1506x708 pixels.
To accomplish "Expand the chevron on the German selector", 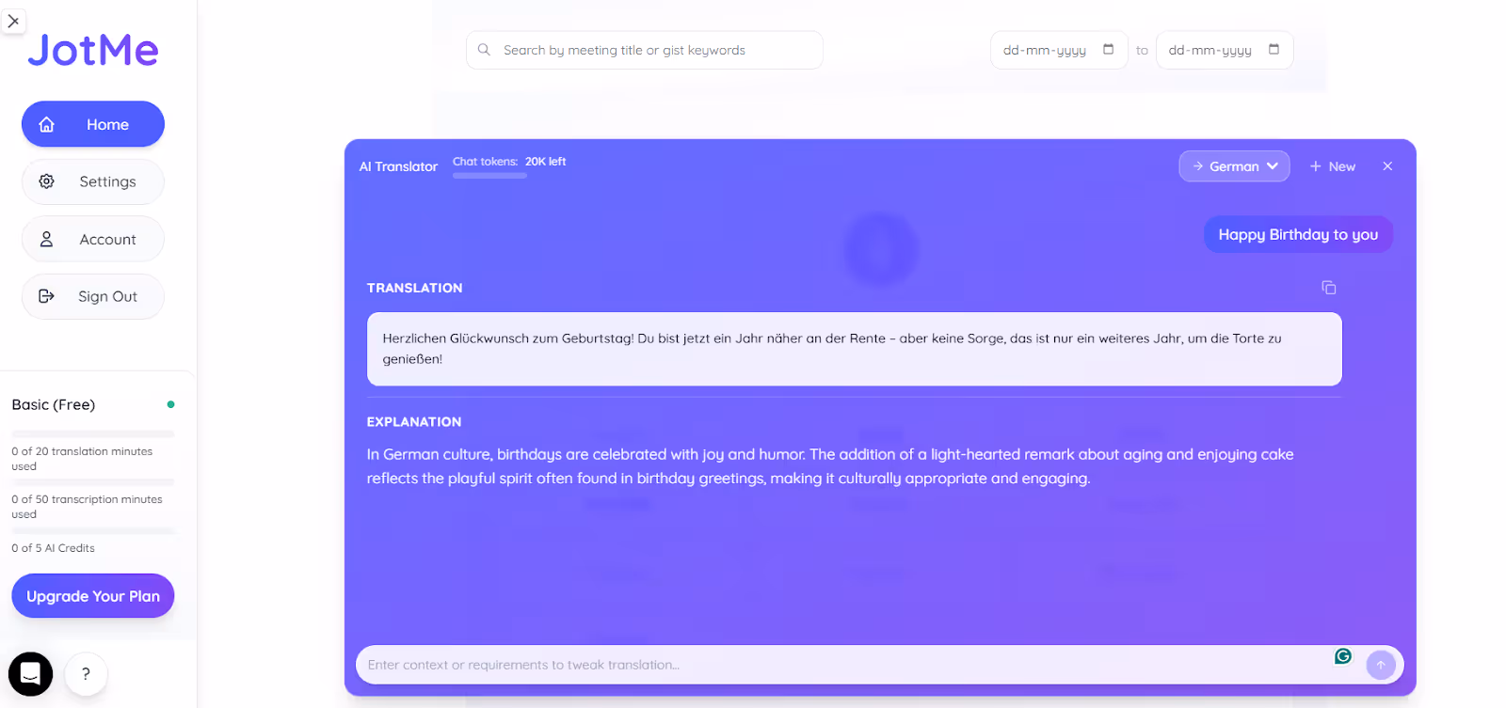I will (1273, 166).
